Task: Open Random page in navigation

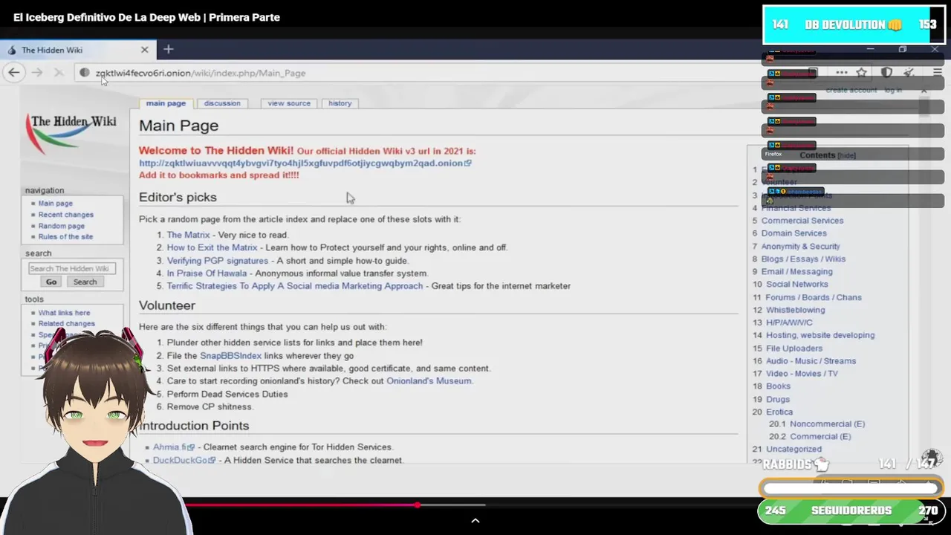Action: point(62,226)
